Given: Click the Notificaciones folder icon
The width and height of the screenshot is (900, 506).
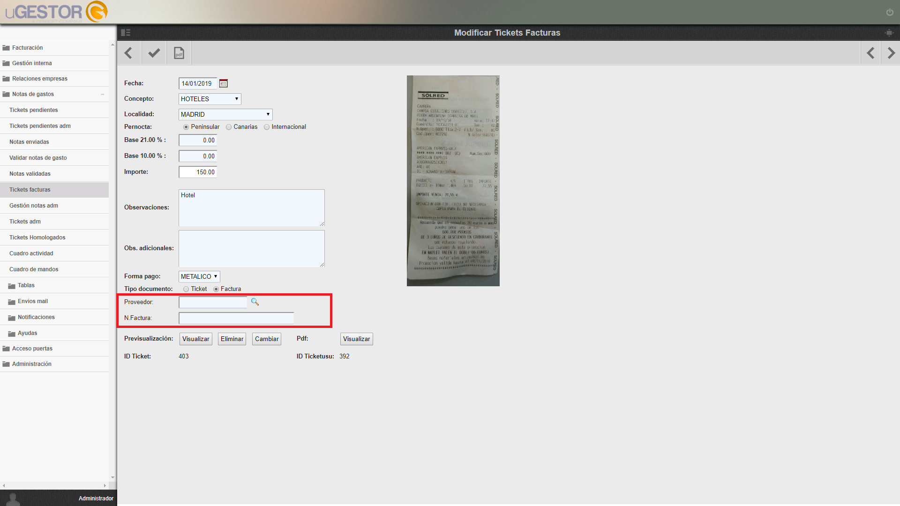Looking at the screenshot, I should (x=12, y=318).
